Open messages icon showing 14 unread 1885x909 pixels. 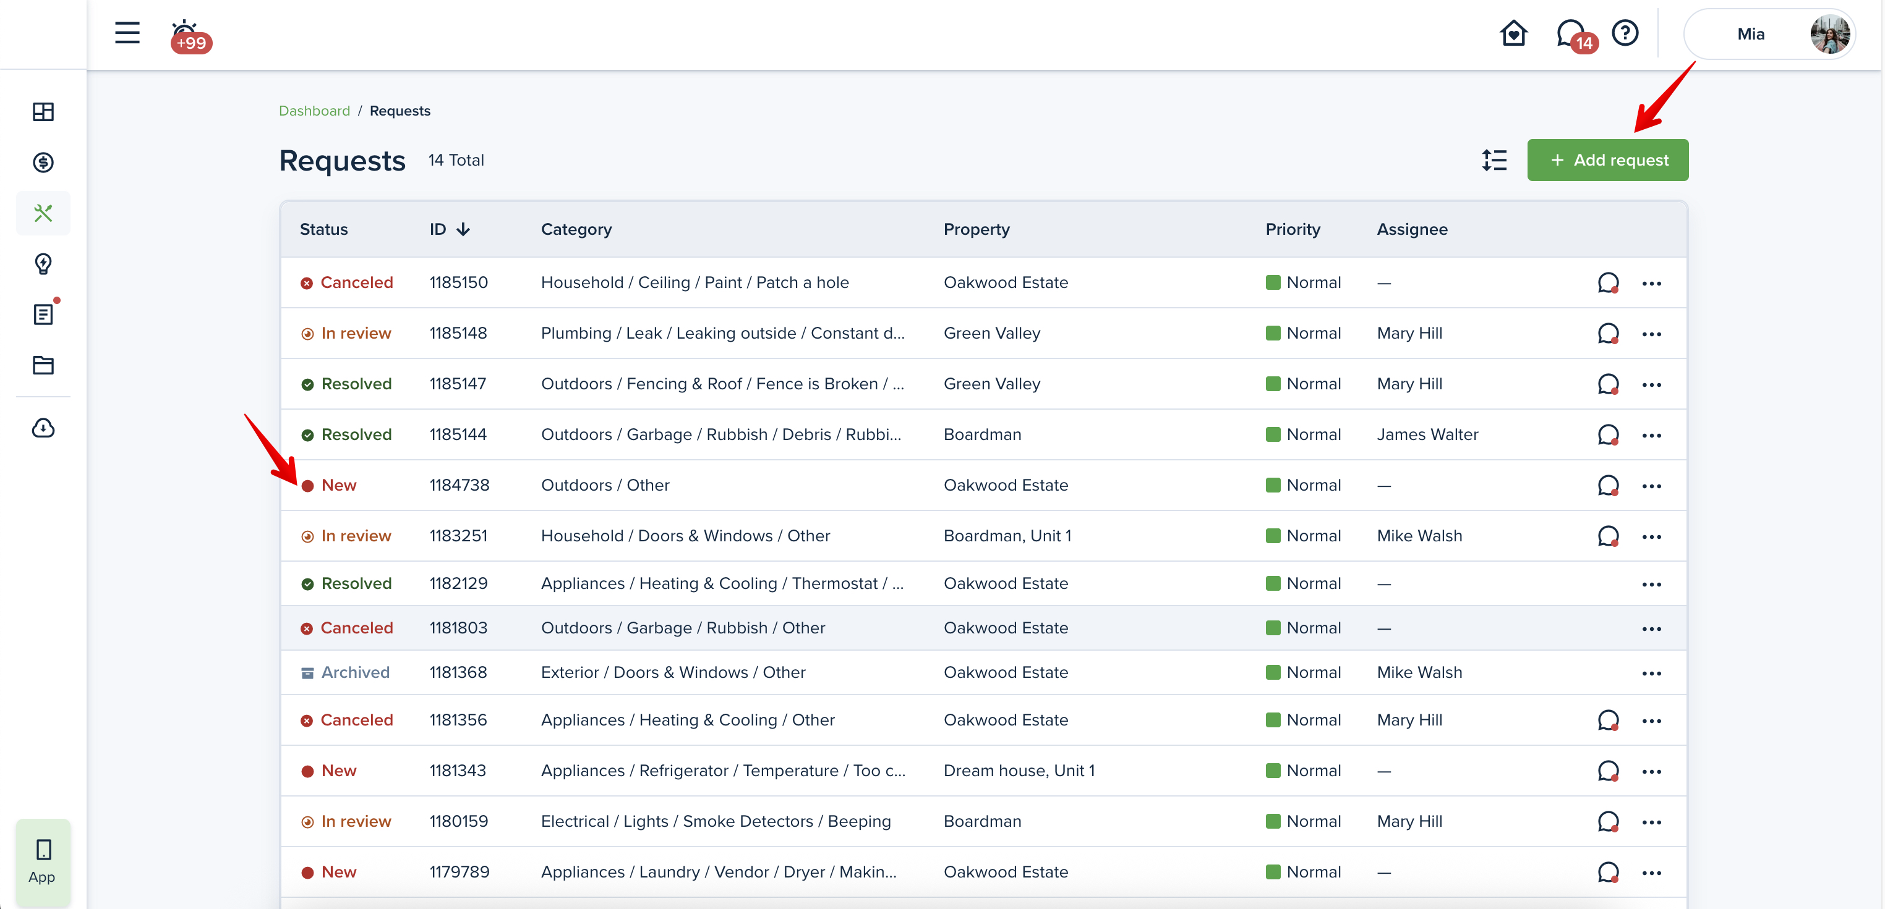point(1571,33)
